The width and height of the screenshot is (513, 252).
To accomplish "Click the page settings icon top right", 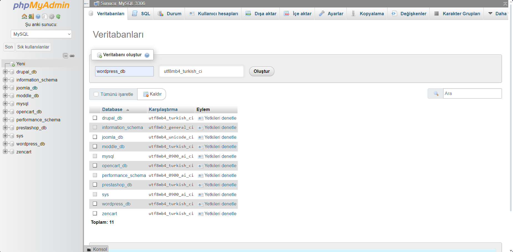I will (505, 4).
